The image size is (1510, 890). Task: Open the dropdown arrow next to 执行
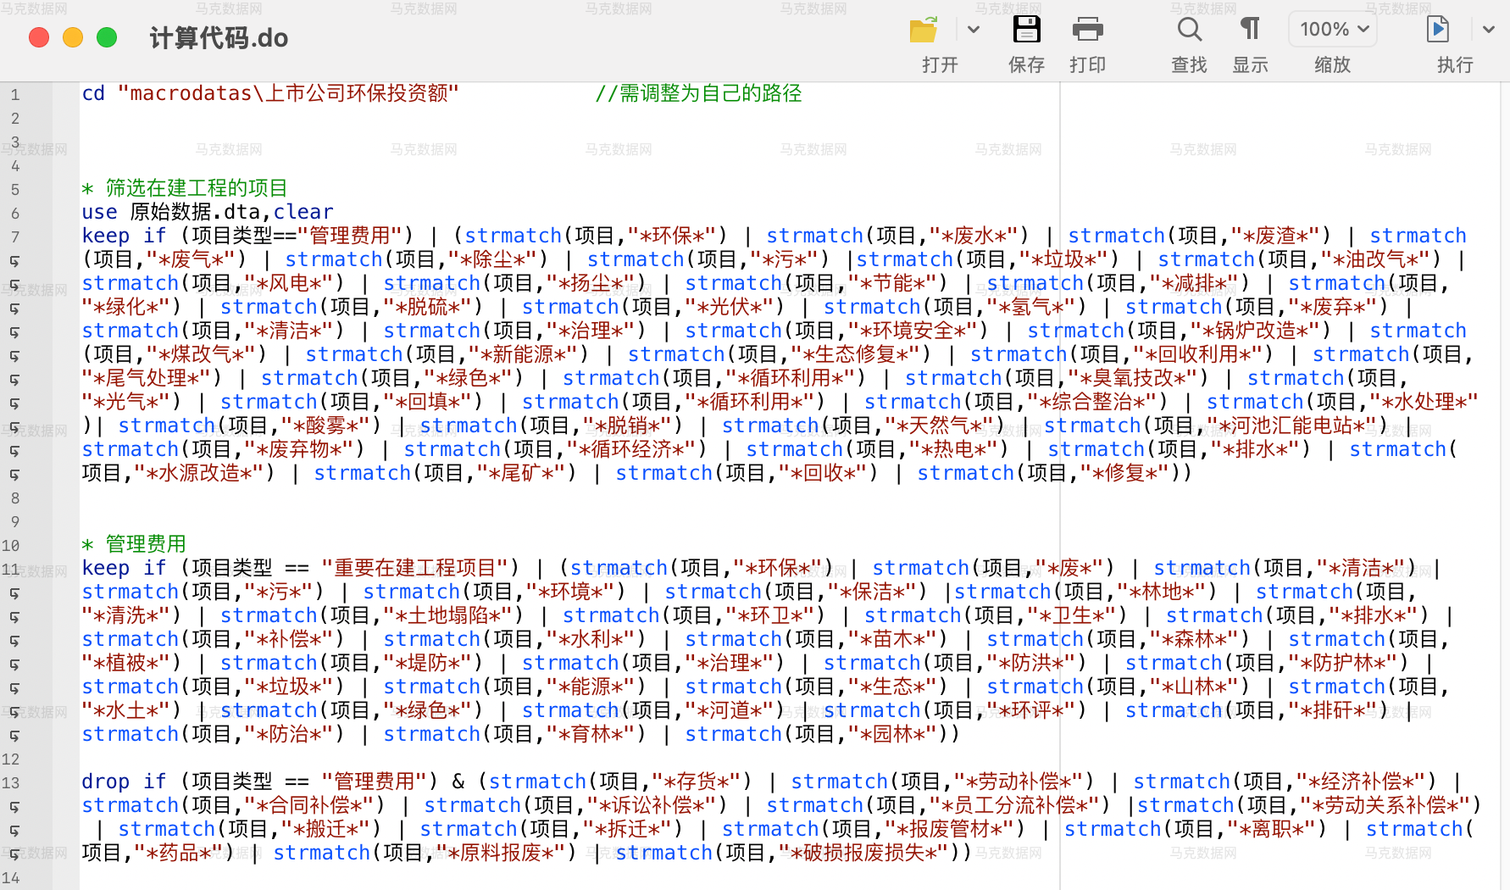1489,29
